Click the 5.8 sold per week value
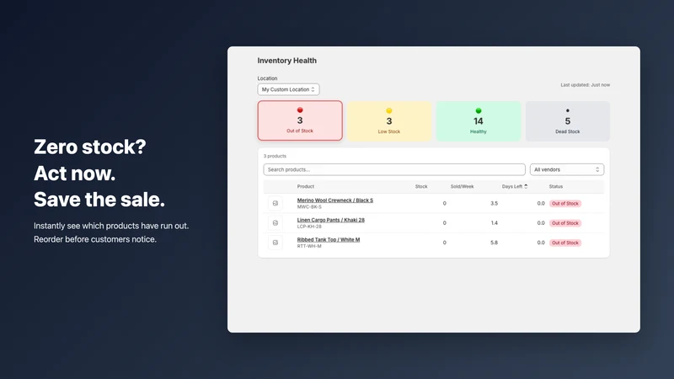This screenshot has height=379, width=674. [x=494, y=243]
